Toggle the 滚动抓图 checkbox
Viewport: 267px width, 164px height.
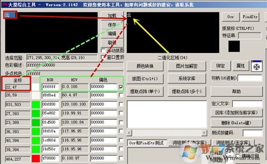pyautogui.click(x=103, y=51)
